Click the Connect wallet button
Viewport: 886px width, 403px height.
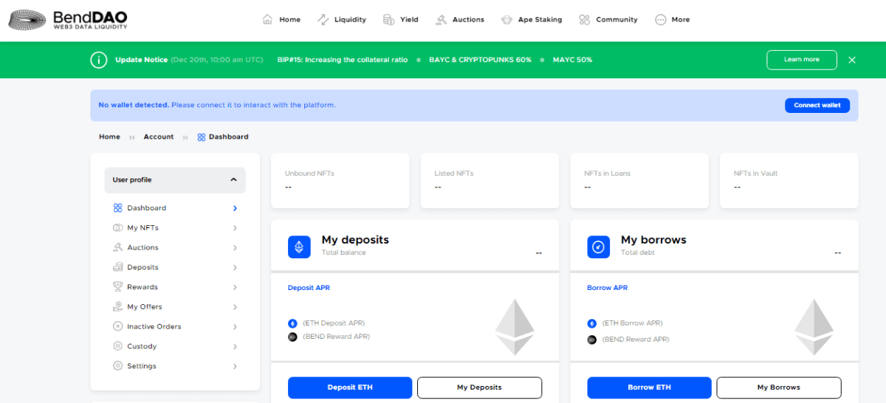(x=817, y=106)
